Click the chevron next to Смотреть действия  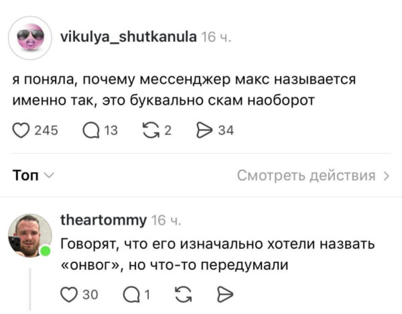(x=386, y=176)
